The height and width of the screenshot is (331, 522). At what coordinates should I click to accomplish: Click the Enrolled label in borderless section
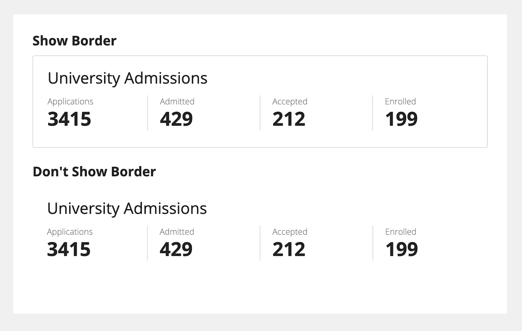click(x=400, y=232)
